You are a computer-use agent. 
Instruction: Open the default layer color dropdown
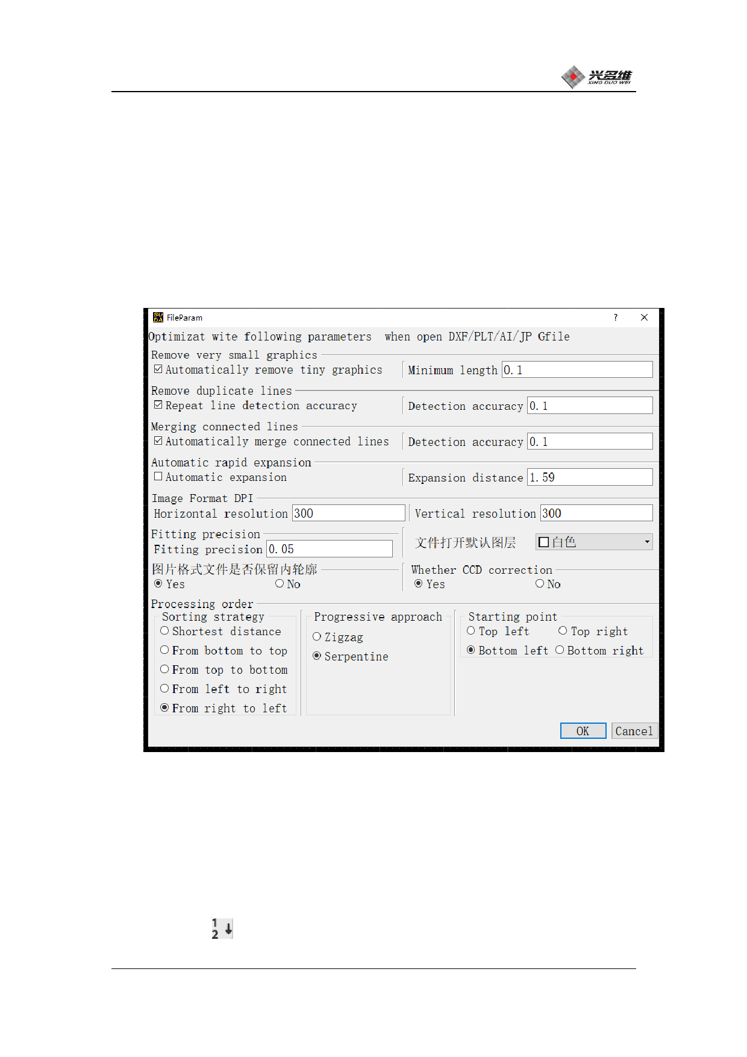(x=646, y=542)
